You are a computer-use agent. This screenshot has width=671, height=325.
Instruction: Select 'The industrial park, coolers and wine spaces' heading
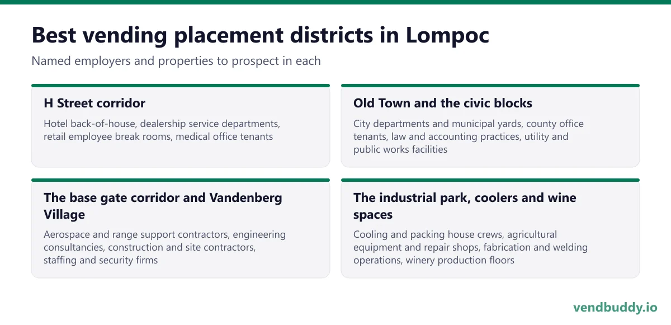[x=465, y=206]
